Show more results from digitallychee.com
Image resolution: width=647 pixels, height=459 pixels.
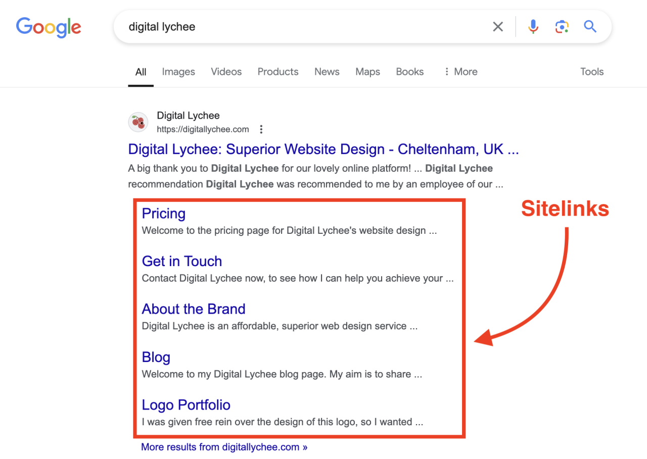pyautogui.click(x=224, y=447)
